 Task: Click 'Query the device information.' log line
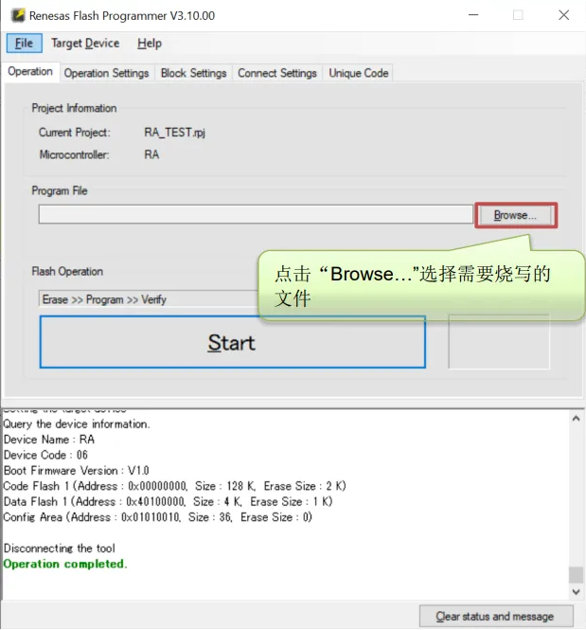77,423
